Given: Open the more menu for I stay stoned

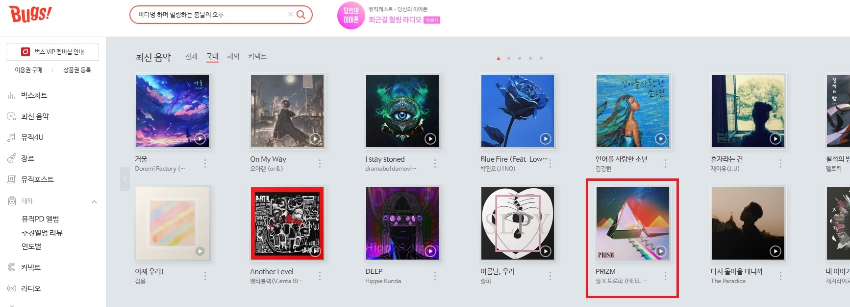Looking at the screenshot, I should (435, 164).
